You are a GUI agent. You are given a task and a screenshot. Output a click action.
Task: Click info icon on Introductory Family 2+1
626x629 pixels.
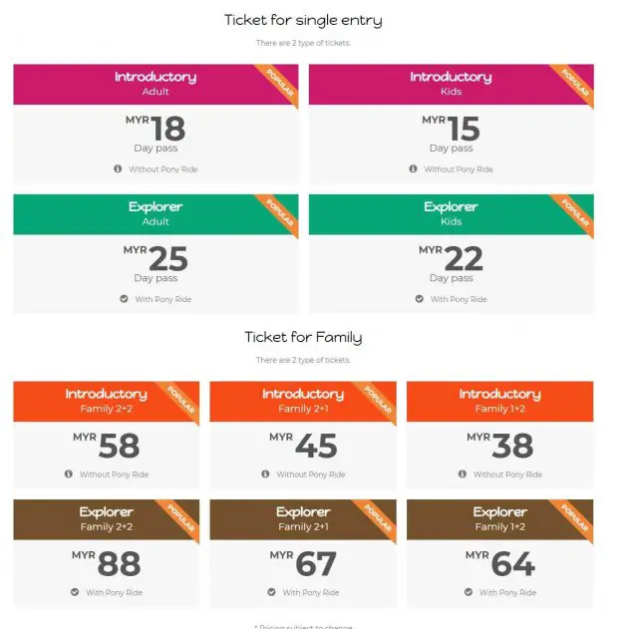click(265, 473)
